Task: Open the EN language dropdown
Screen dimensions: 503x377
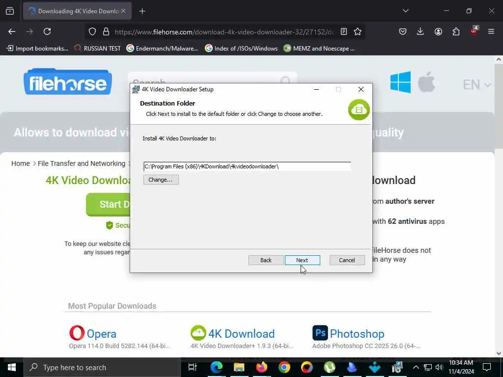Action: [476, 84]
